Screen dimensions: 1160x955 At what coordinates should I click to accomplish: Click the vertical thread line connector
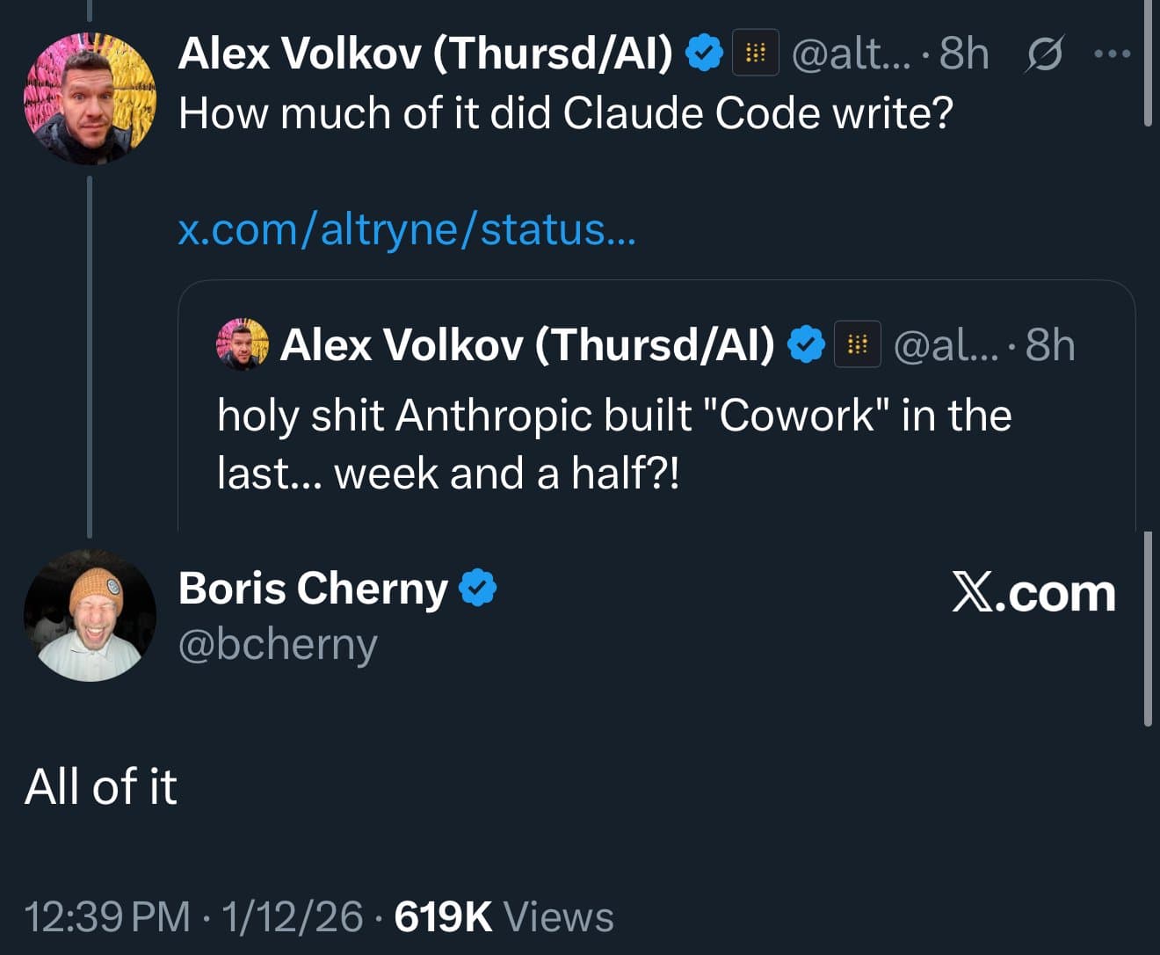pos(89,351)
